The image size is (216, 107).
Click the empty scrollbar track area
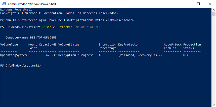pos(213,59)
